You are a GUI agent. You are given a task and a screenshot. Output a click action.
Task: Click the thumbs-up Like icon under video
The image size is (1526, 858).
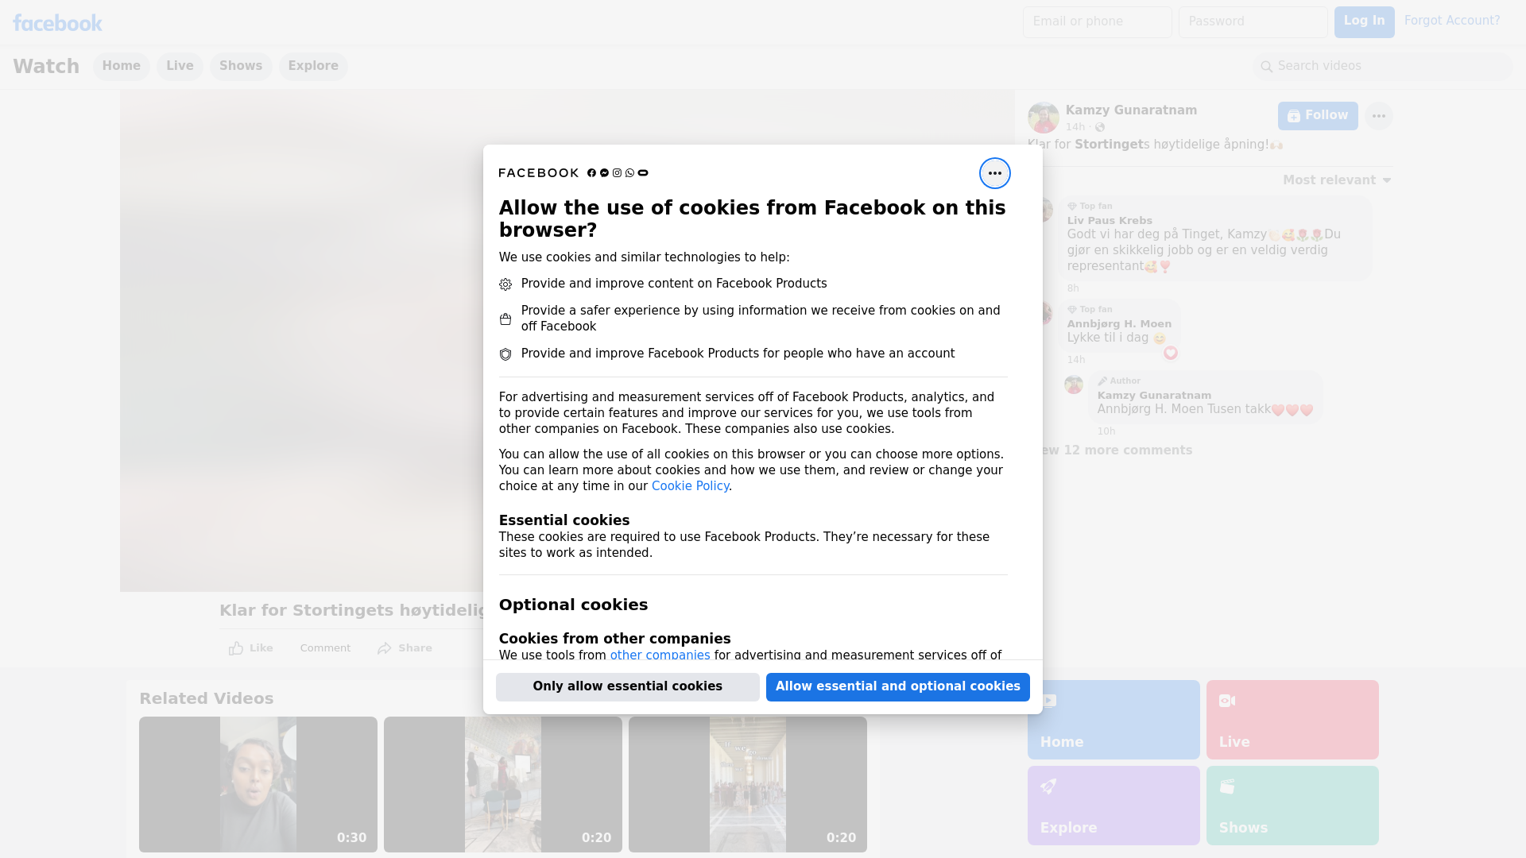coord(236,648)
